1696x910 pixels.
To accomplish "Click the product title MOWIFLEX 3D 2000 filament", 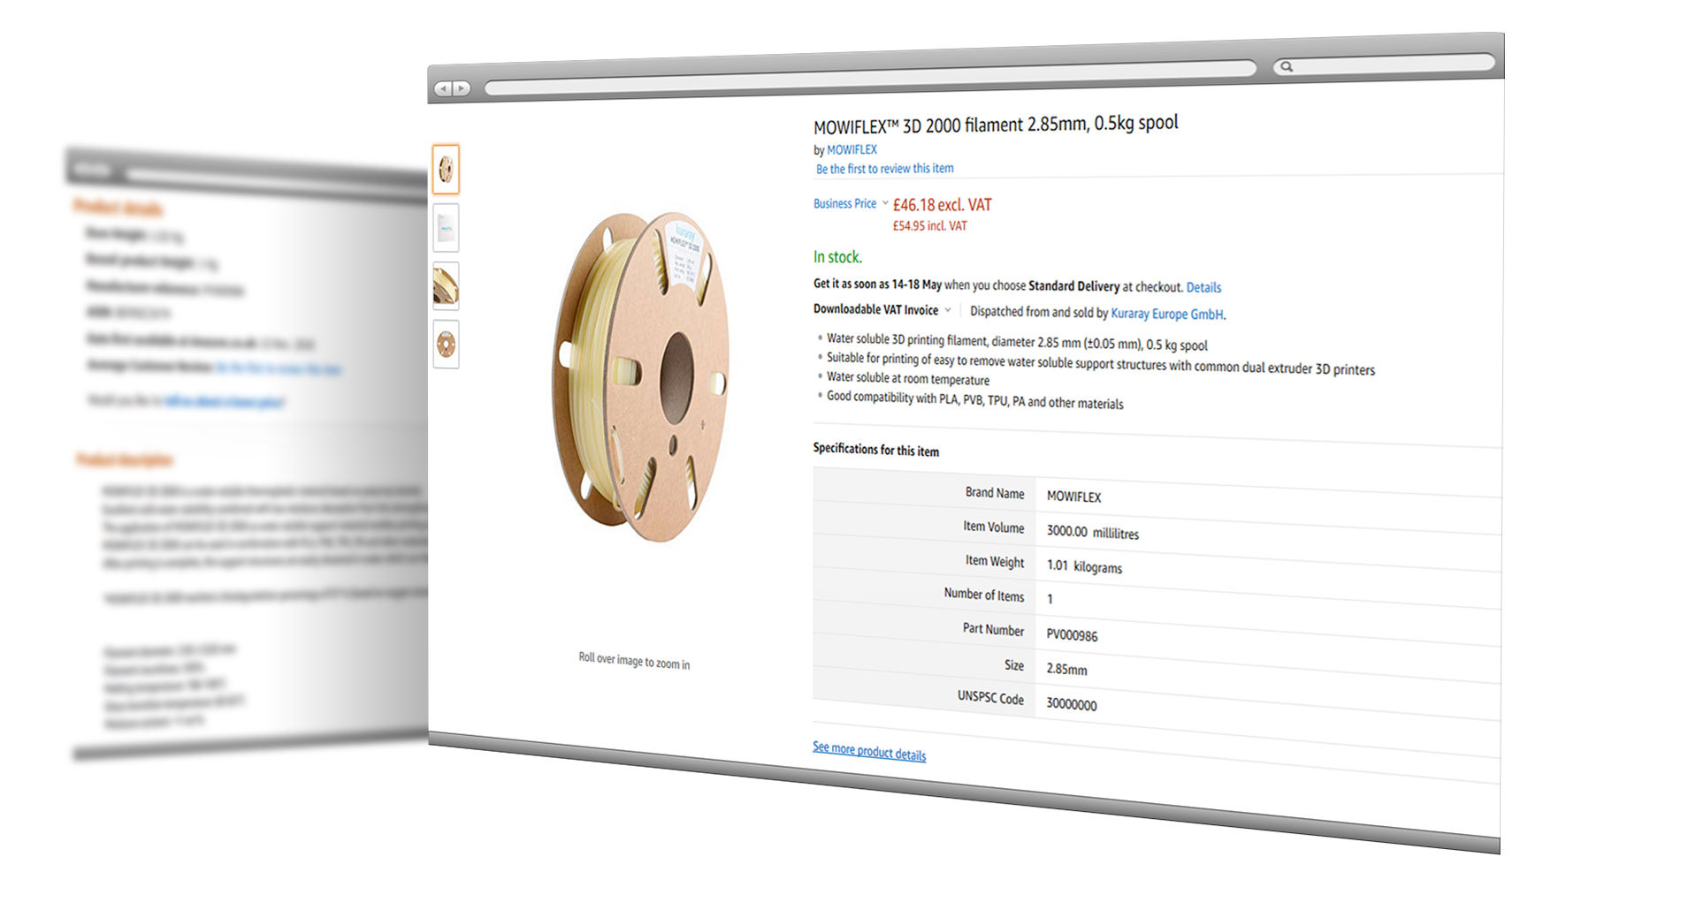I will [996, 125].
